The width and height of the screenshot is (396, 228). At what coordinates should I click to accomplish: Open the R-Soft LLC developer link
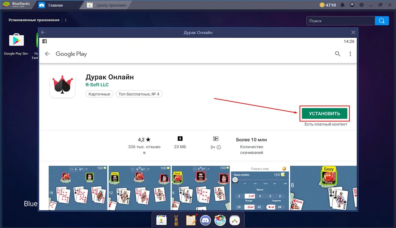(x=97, y=85)
